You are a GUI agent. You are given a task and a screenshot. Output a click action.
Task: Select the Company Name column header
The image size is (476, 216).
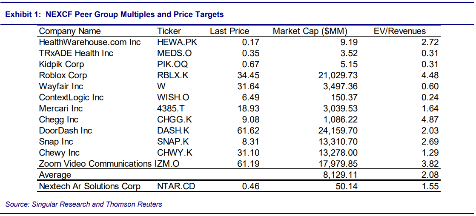70,31
